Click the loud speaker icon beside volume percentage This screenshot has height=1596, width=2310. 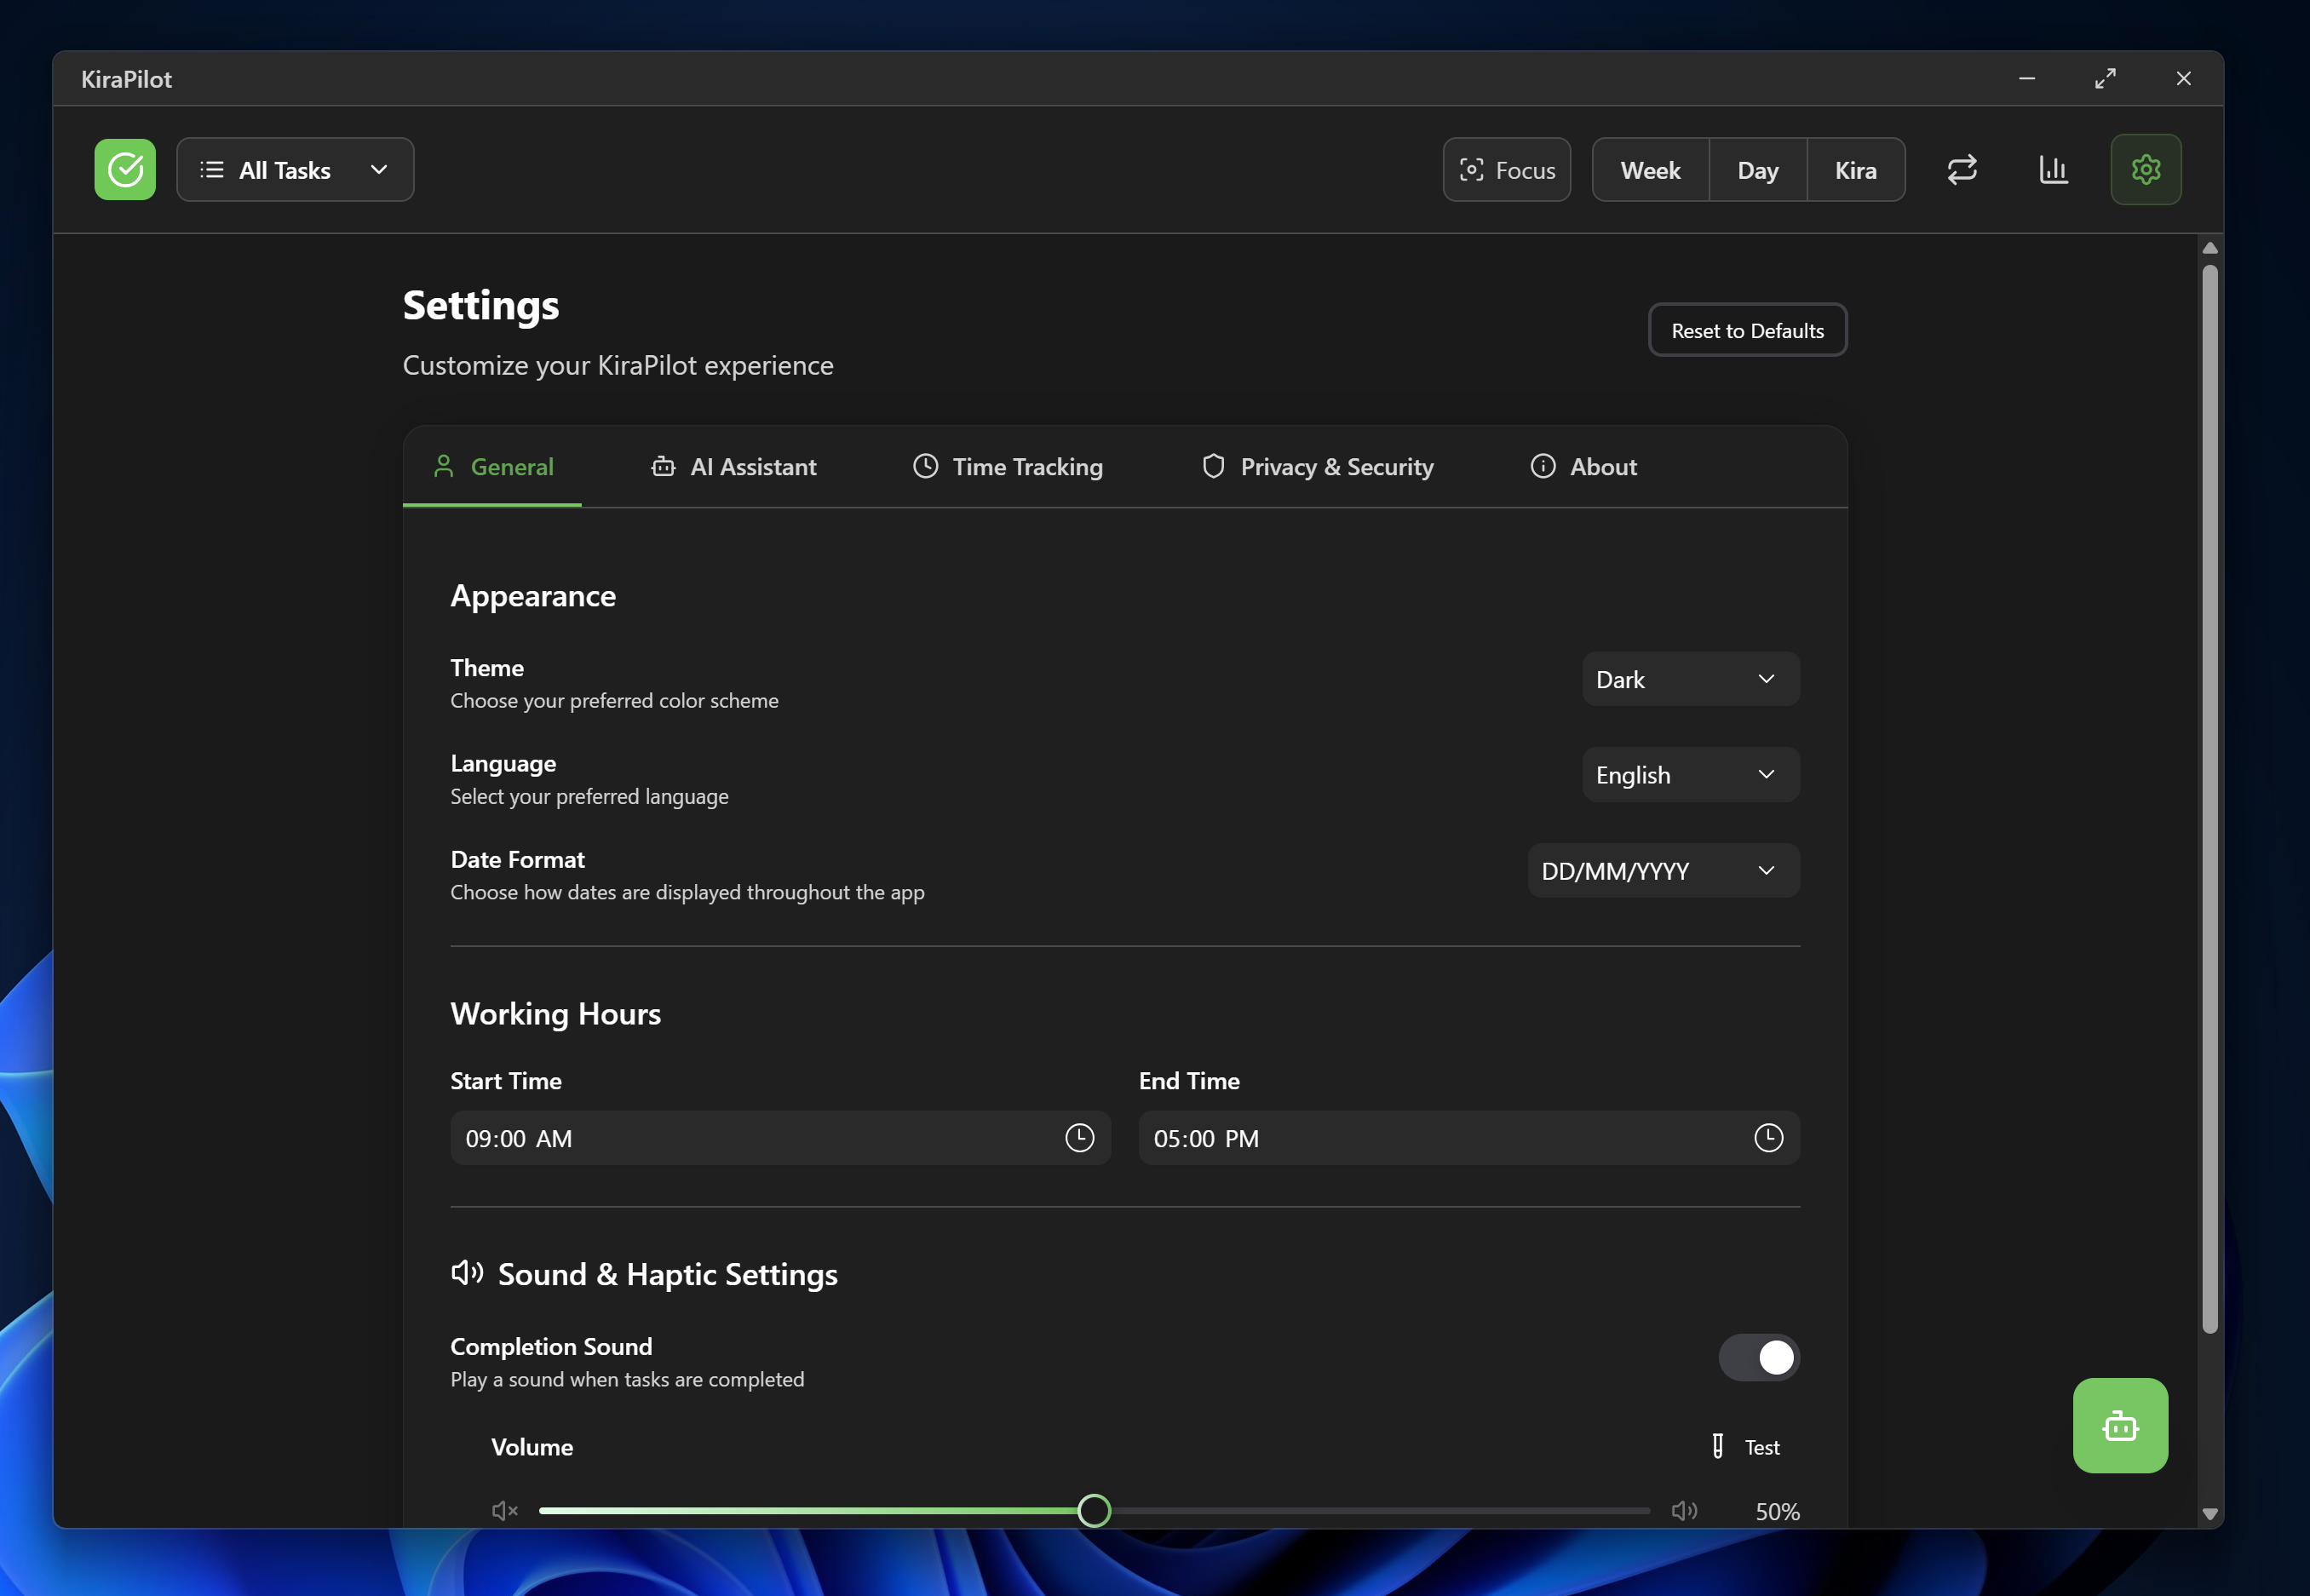(1684, 1510)
